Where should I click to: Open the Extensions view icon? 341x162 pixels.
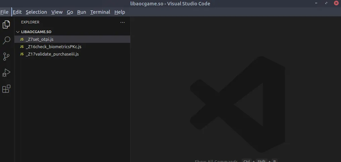6,89
